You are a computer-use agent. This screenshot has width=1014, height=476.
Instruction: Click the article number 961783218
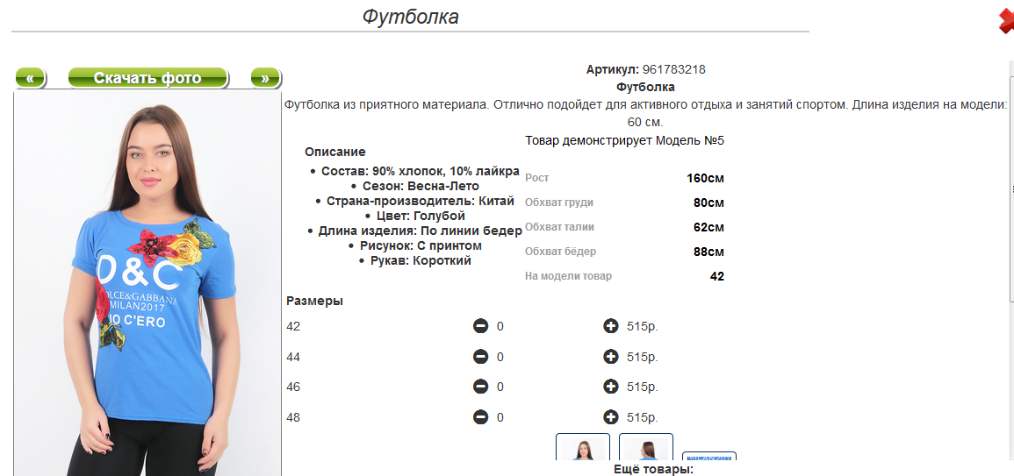click(674, 70)
